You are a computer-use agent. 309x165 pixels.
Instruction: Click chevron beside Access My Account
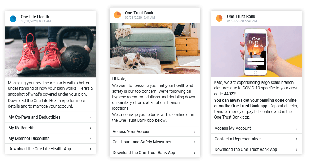point(296,129)
